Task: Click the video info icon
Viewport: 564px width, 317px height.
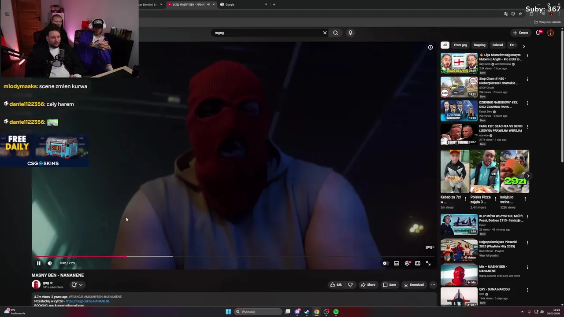Action: pos(430,48)
